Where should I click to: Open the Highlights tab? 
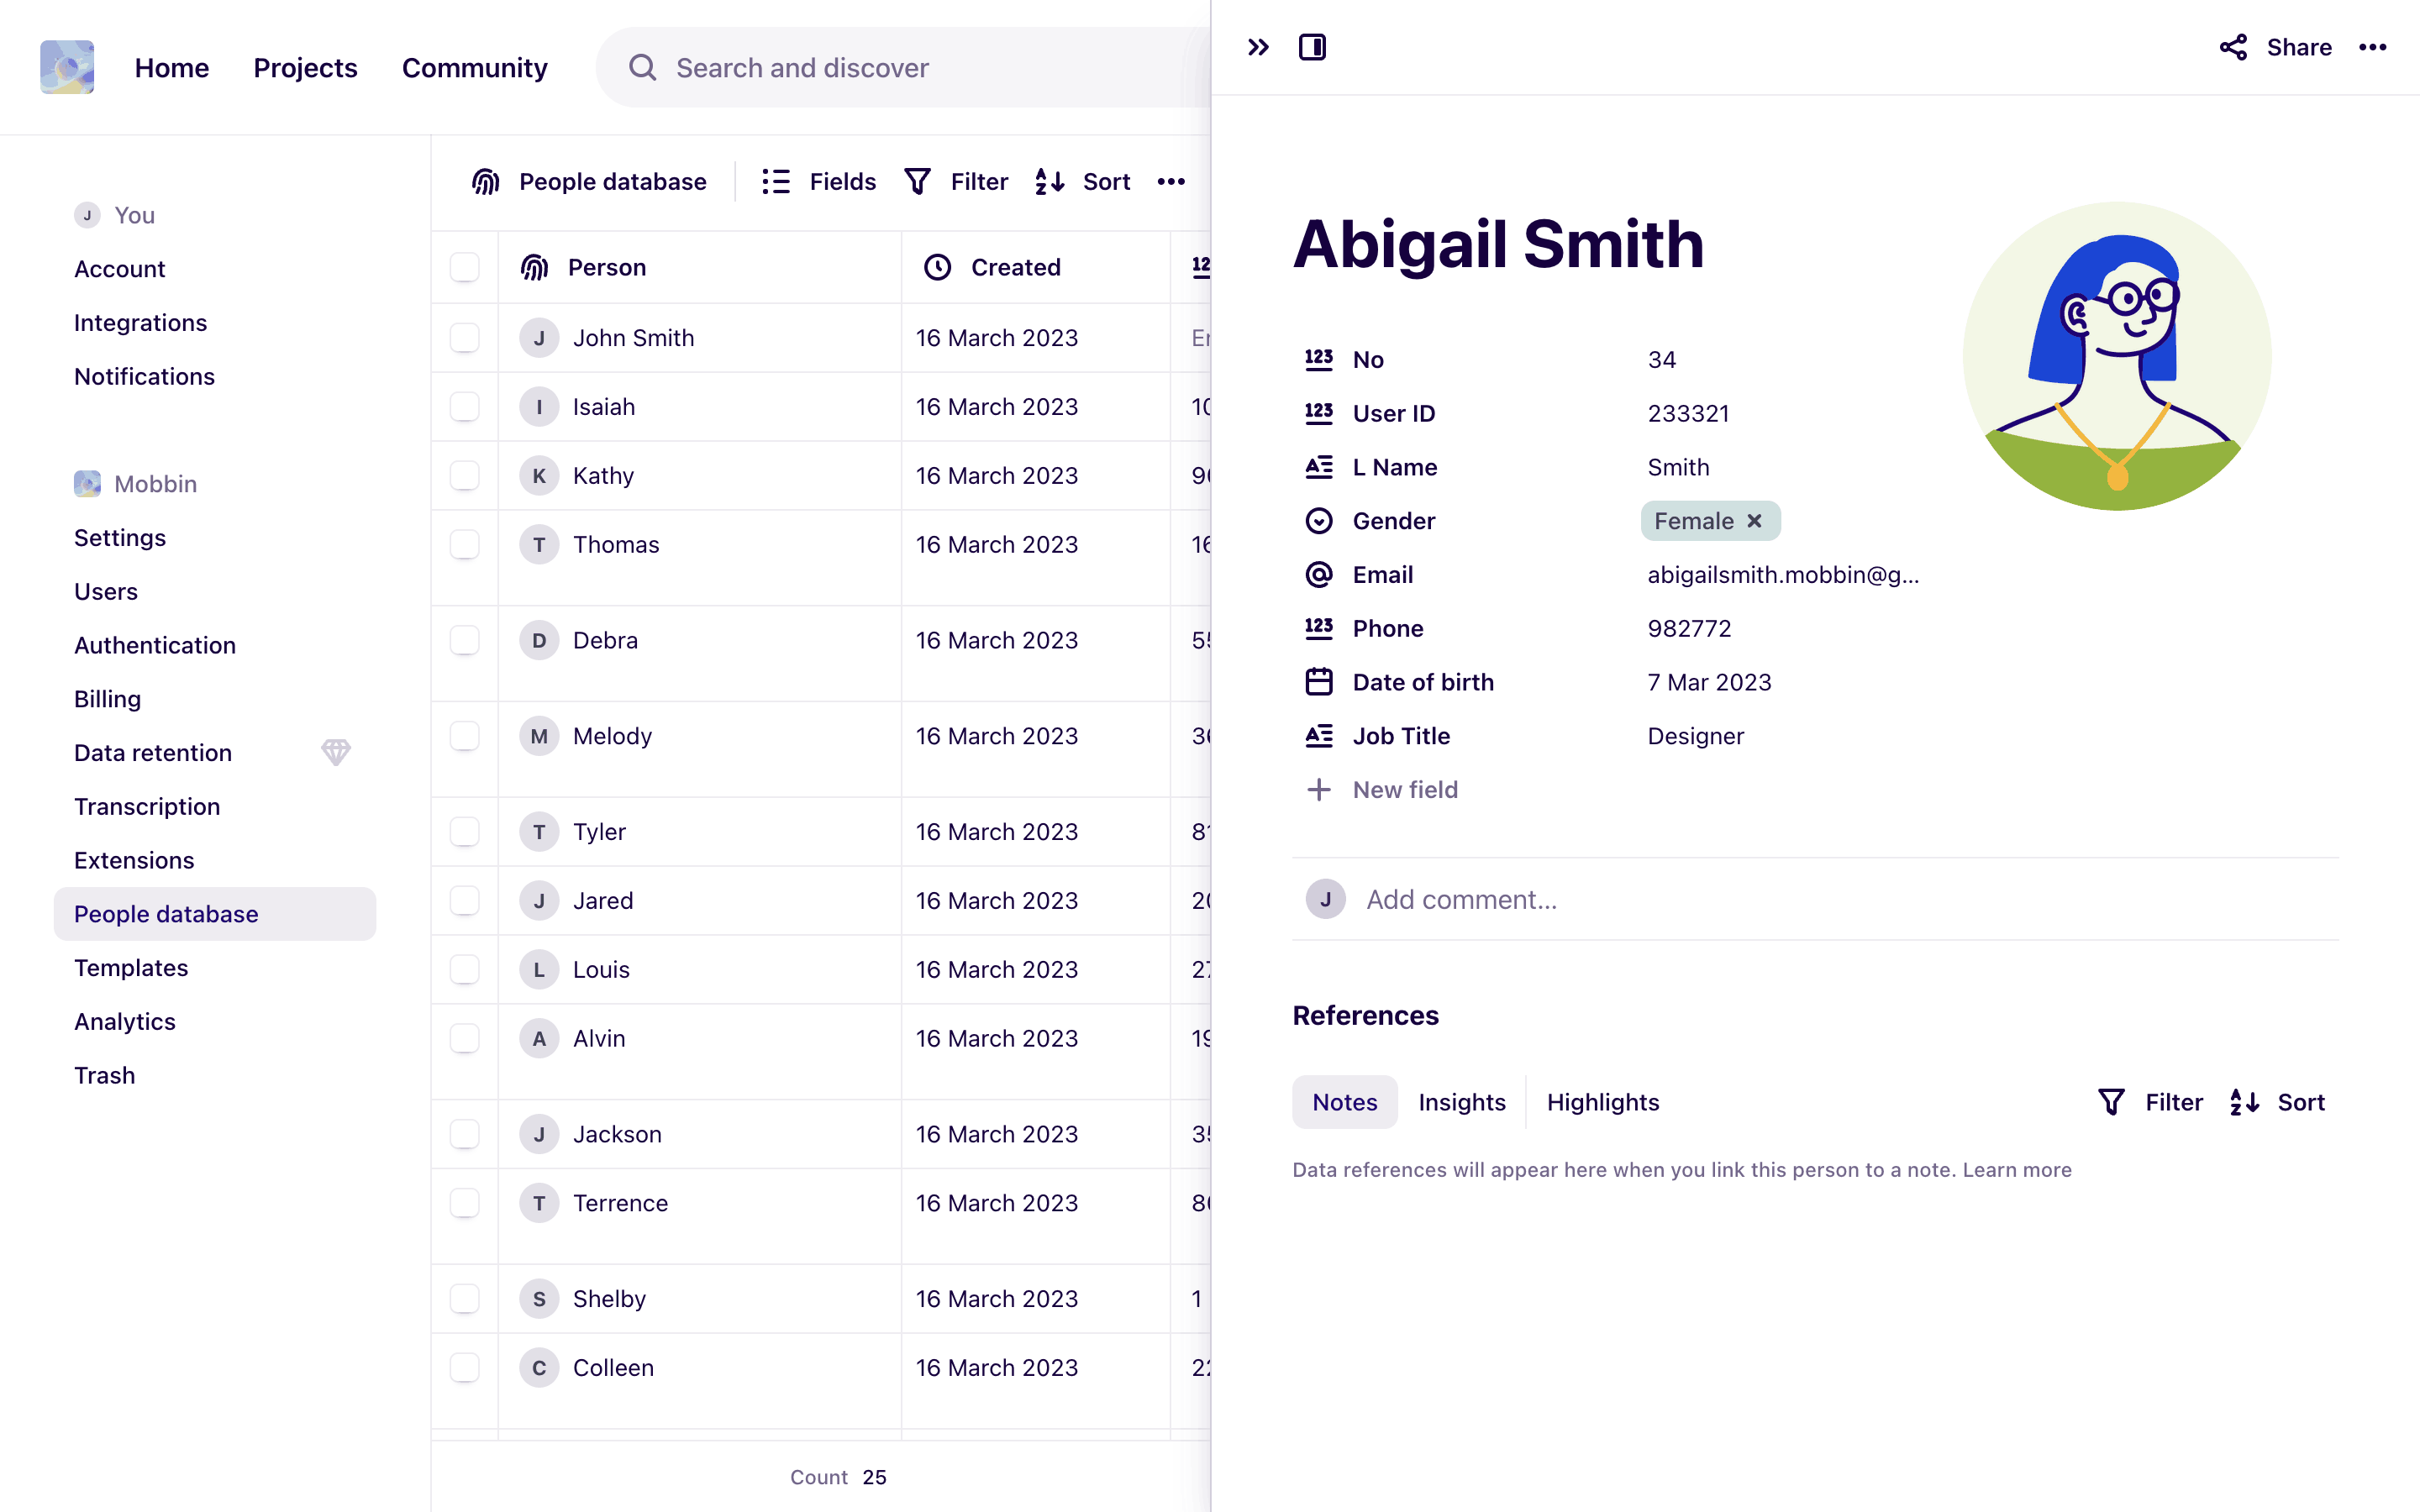click(x=1602, y=1102)
